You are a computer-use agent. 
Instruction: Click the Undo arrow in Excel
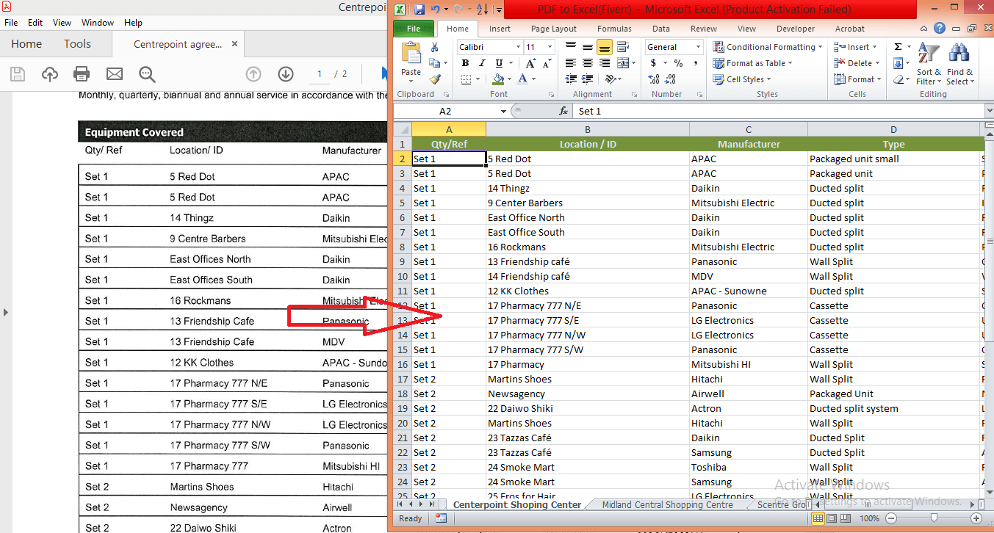436,10
